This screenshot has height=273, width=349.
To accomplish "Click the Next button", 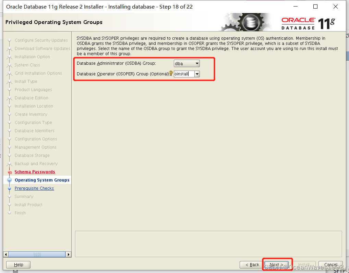I will [x=276, y=264].
